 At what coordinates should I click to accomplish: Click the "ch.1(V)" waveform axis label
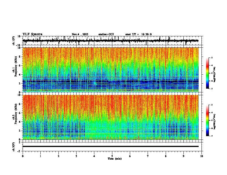pos(14,41)
